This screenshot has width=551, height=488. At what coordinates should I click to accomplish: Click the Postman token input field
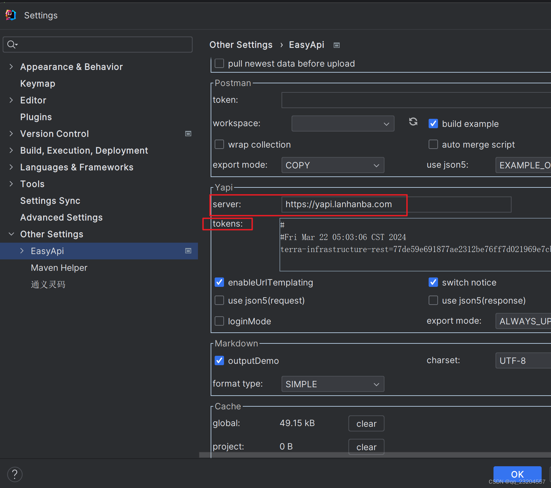(x=416, y=100)
